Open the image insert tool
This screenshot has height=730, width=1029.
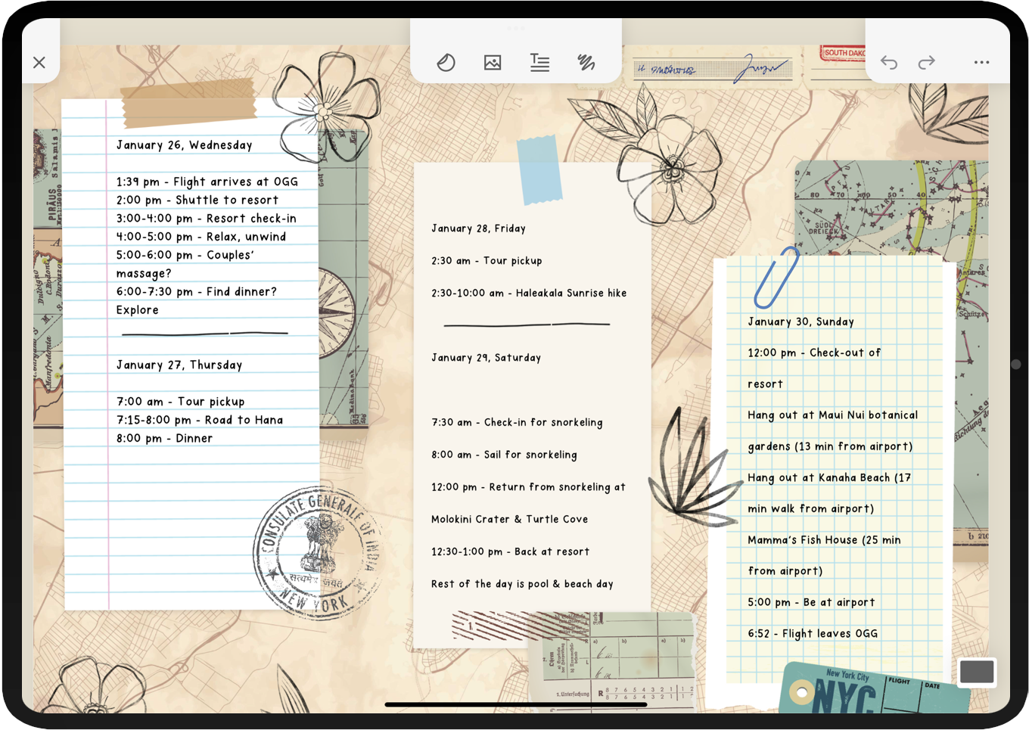pos(493,62)
